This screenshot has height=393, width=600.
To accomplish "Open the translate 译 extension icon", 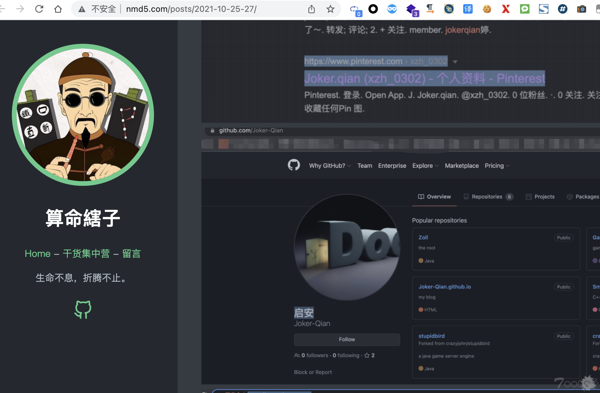I will [468, 9].
